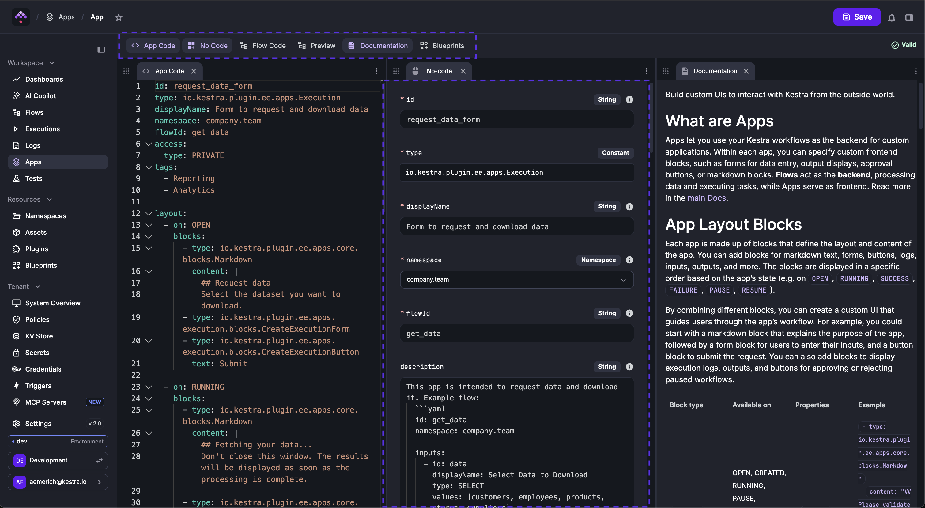925x508 pixels.
Task: Toggle the Preview view button
Action: point(317,46)
